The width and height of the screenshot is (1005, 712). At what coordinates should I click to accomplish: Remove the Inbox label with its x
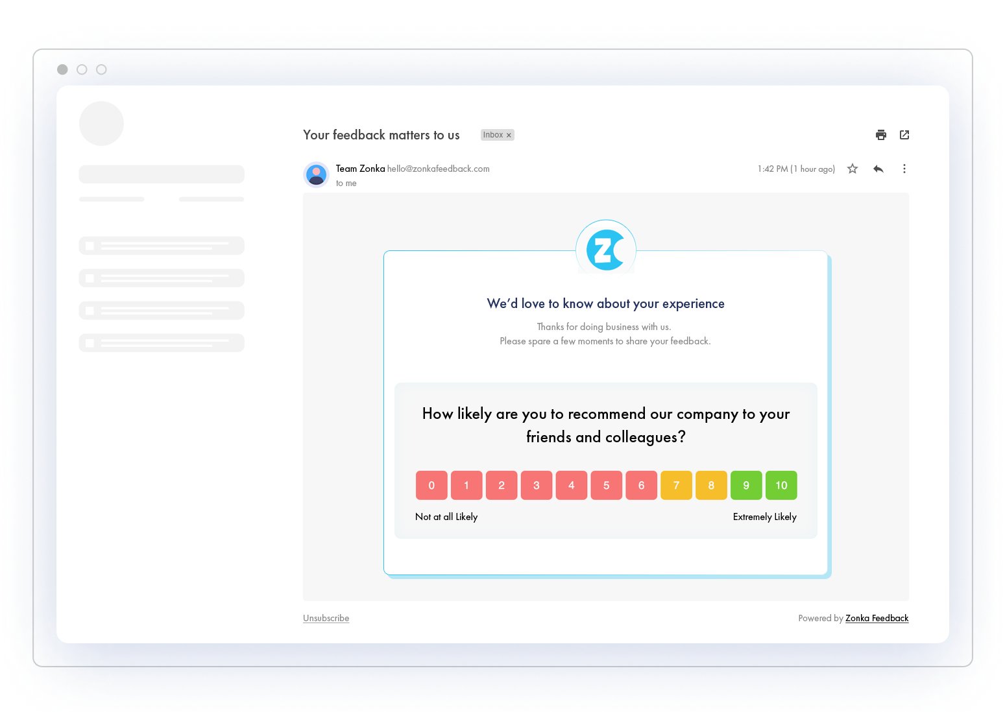pyautogui.click(x=509, y=135)
